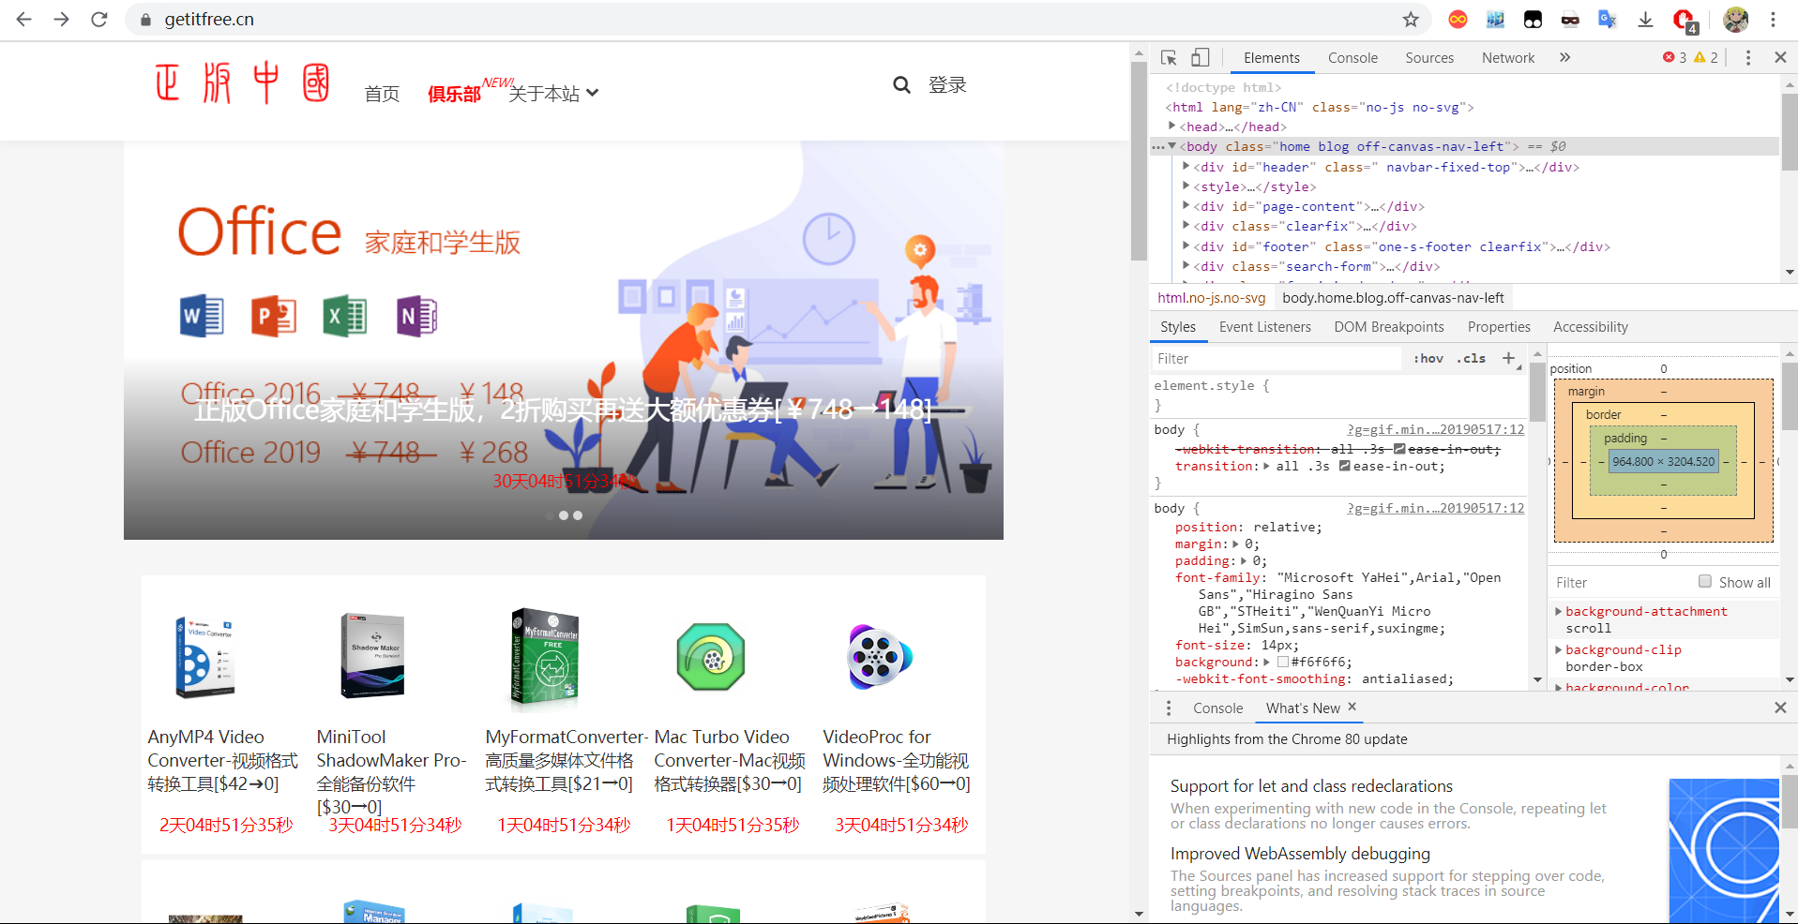Screen dimensions: 1798x924
Task: Switch to the Console DevTools tab
Action: [1352, 57]
